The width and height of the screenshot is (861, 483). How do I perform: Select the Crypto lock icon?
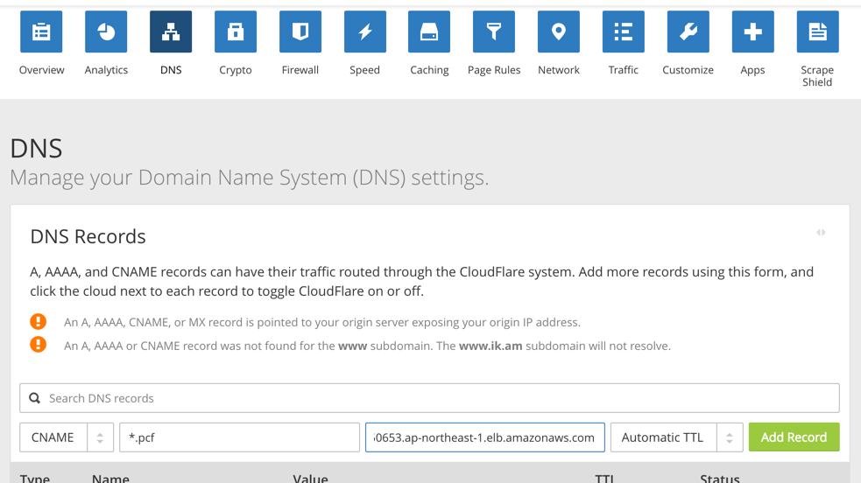(x=236, y=32)
